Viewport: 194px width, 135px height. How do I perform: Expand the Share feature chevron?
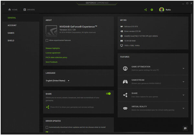pyautogui.click(x=183, y=95)
